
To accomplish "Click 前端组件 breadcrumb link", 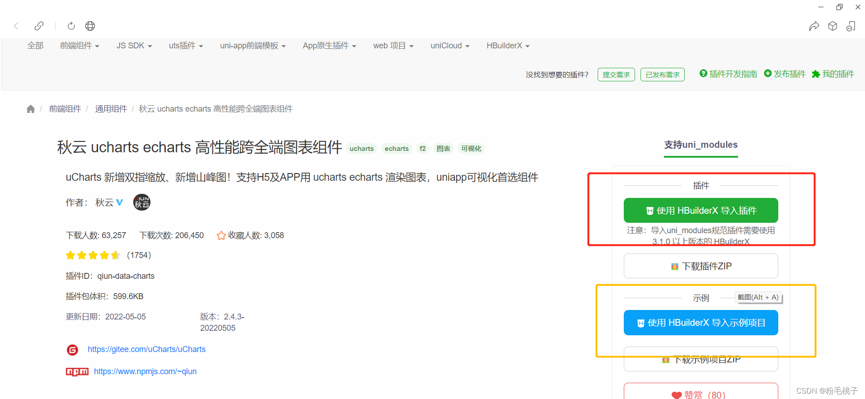I will click(x=65, y=109).
